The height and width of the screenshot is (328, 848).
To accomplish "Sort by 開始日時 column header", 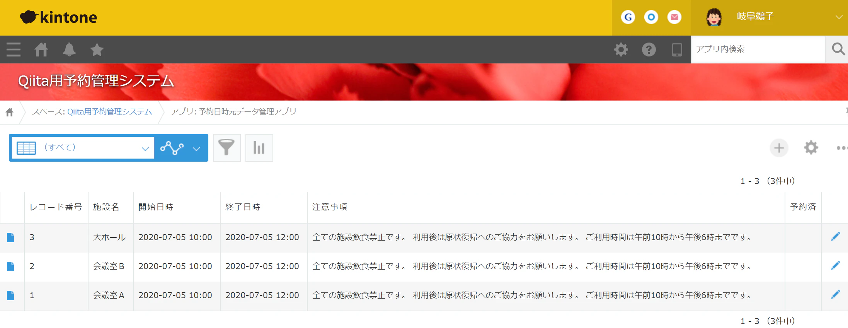I will [177, 207].
